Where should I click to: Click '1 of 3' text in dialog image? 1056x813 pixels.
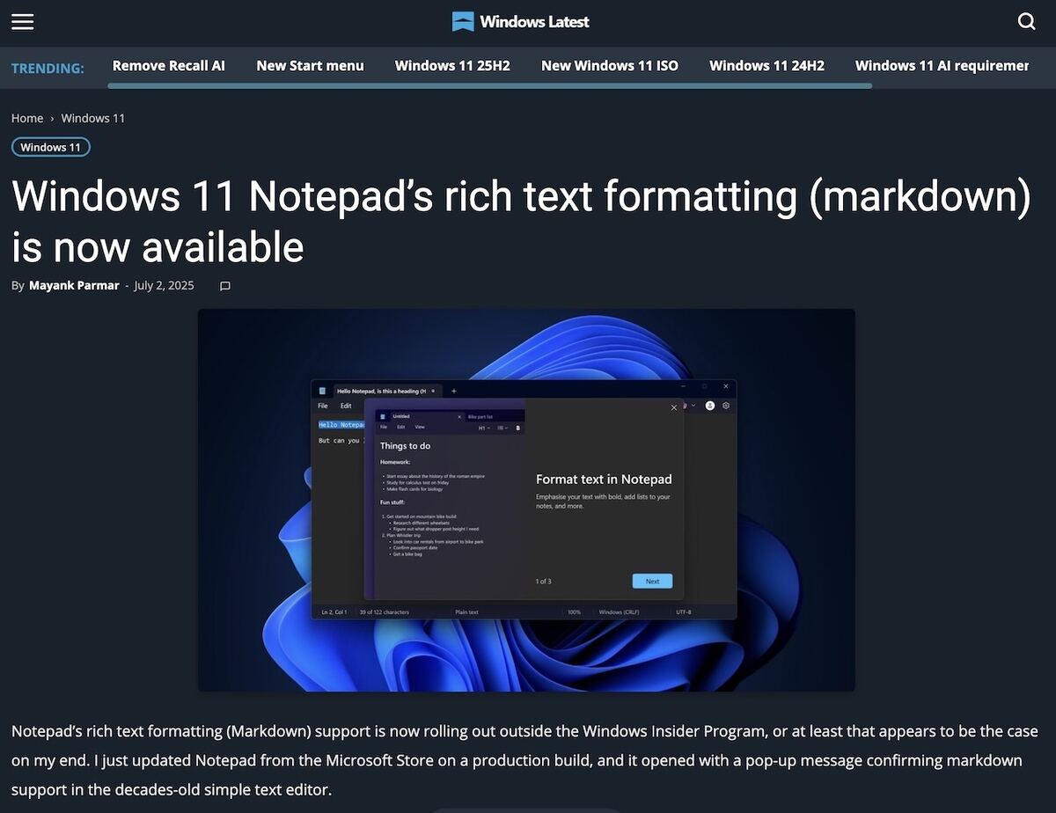tap(544, 582)
